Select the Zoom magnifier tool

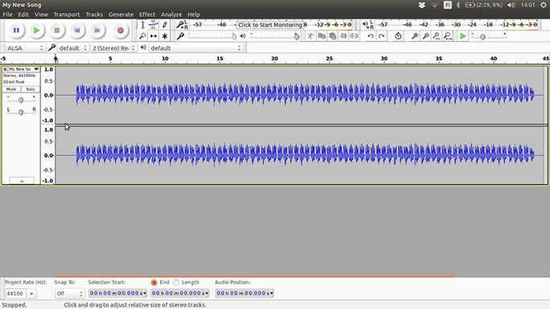click(143, 36)
